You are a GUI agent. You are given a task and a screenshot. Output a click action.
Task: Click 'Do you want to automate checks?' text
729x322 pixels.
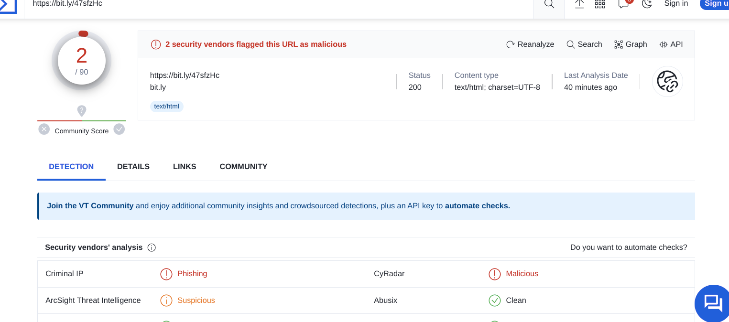coord(629,247)
